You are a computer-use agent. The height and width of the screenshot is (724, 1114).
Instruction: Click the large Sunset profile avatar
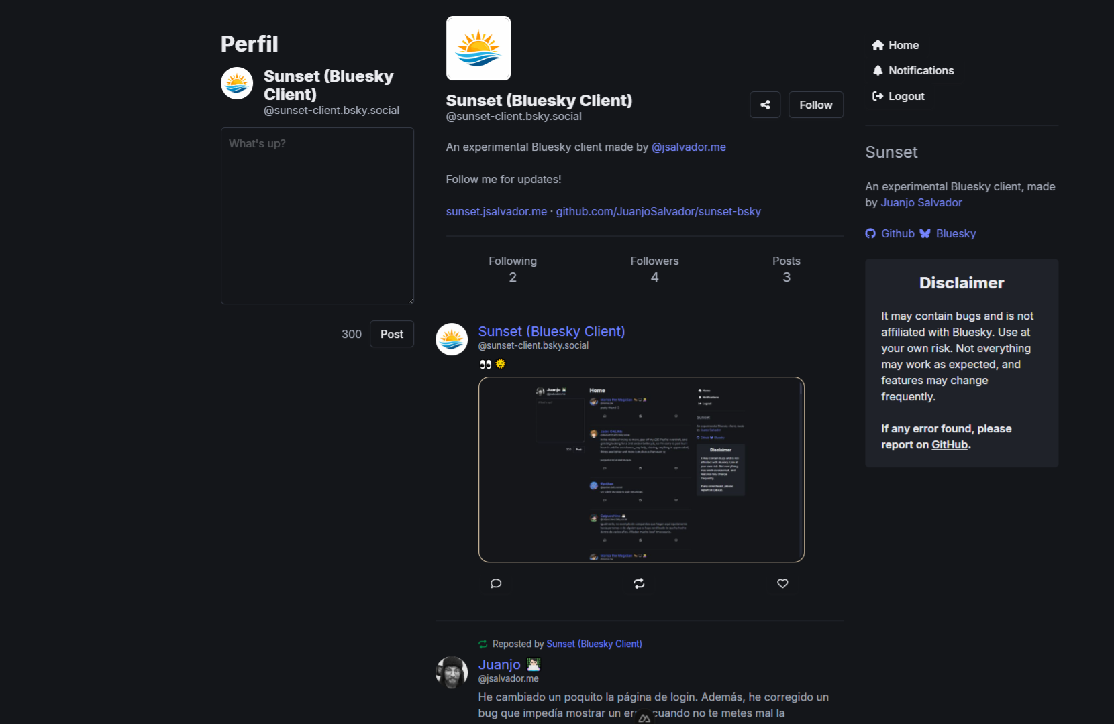click(478, 48)
